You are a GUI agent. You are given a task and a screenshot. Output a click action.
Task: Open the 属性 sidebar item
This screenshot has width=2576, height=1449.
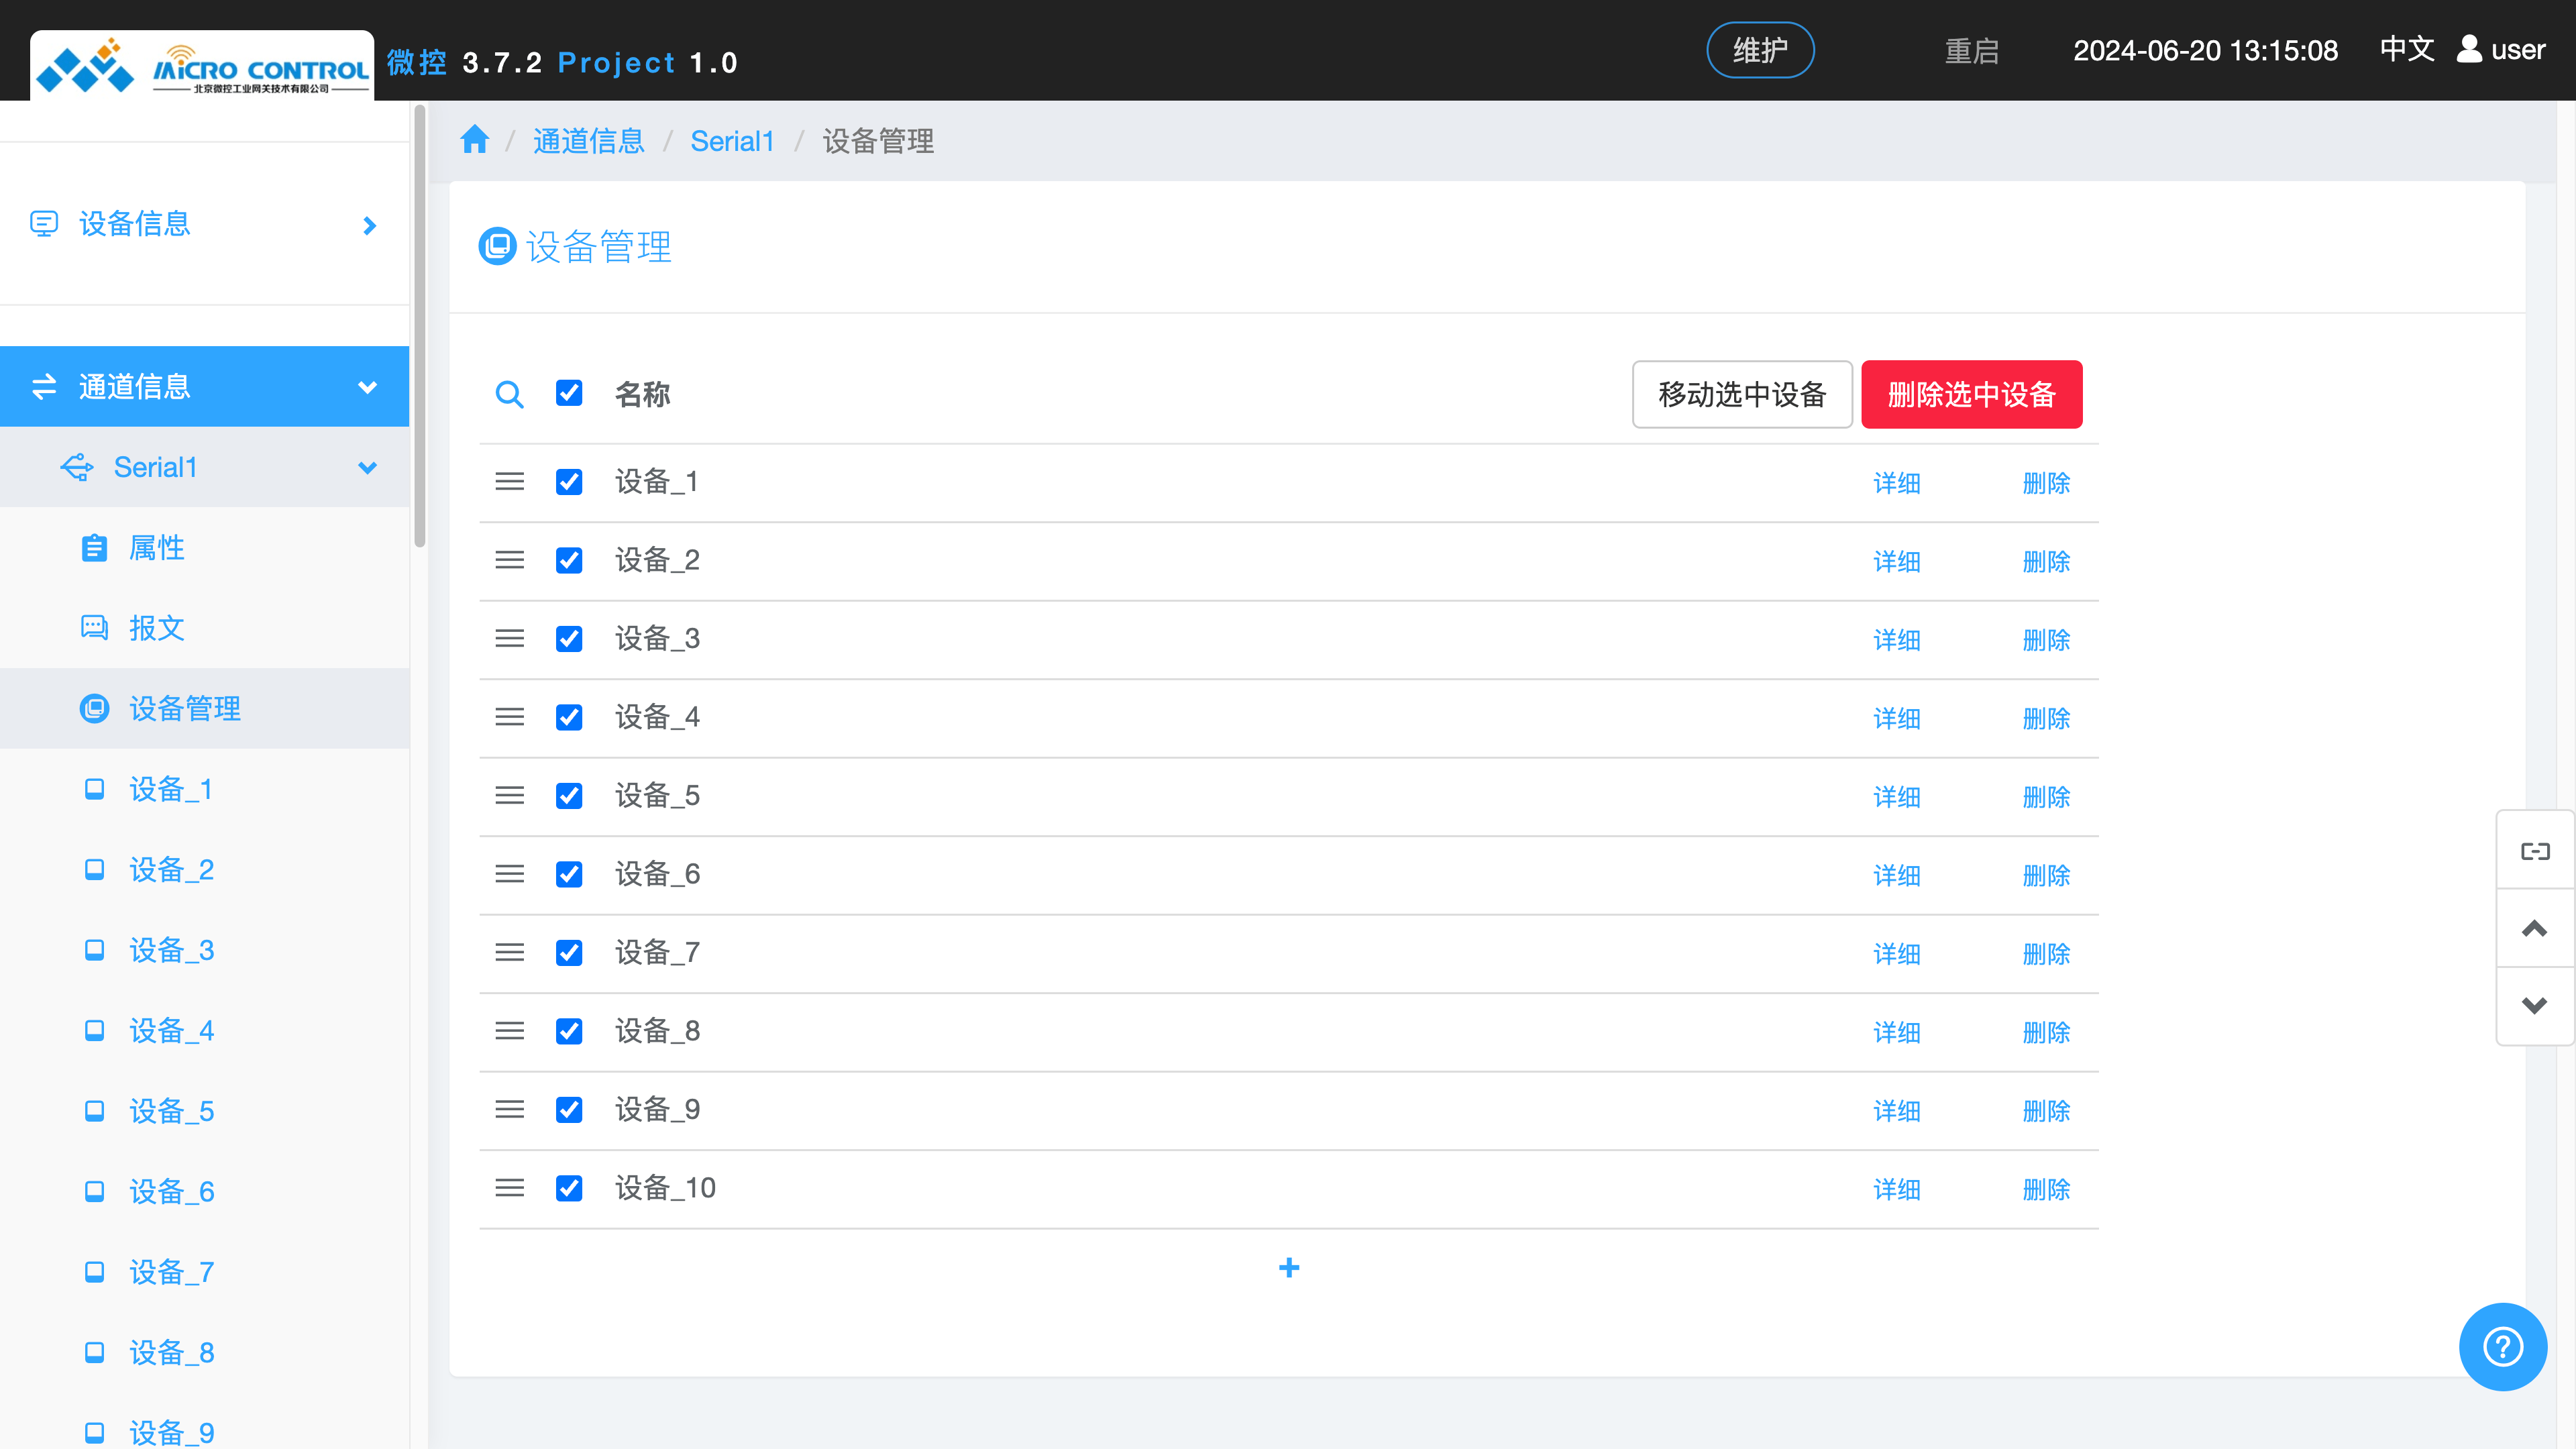click(157, 548)
